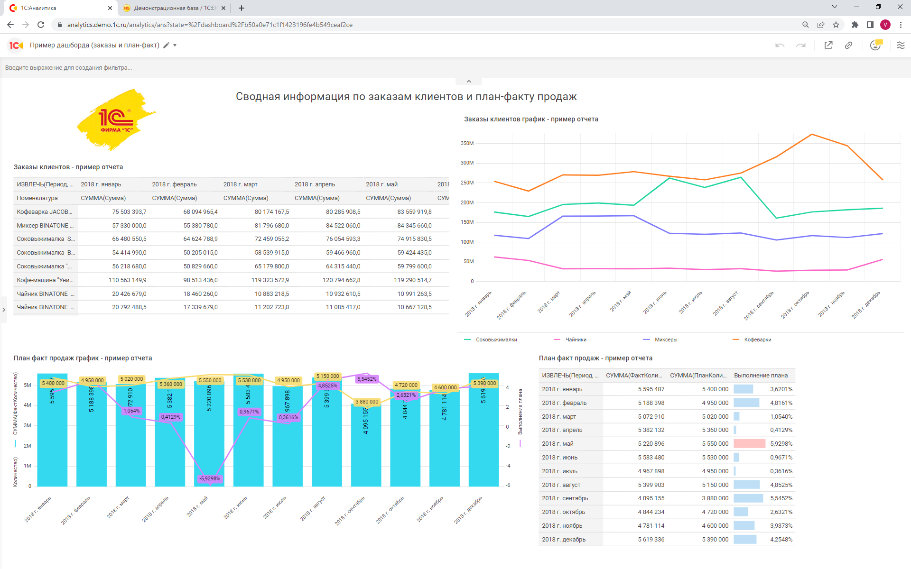Toggle Соковыжималки series in legend
911x569 pixels.
[x=496, y=340]
